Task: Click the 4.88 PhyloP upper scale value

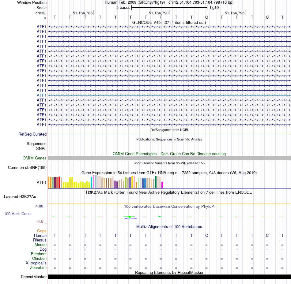Action: click(39, 206)
